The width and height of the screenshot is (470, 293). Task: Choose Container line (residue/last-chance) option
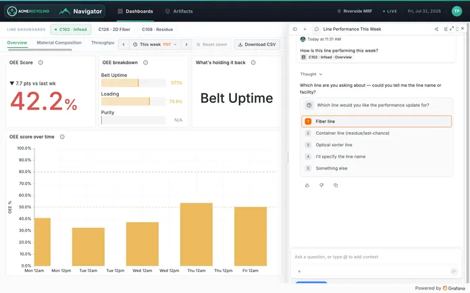pyautogui.click(x=377, y=133)
